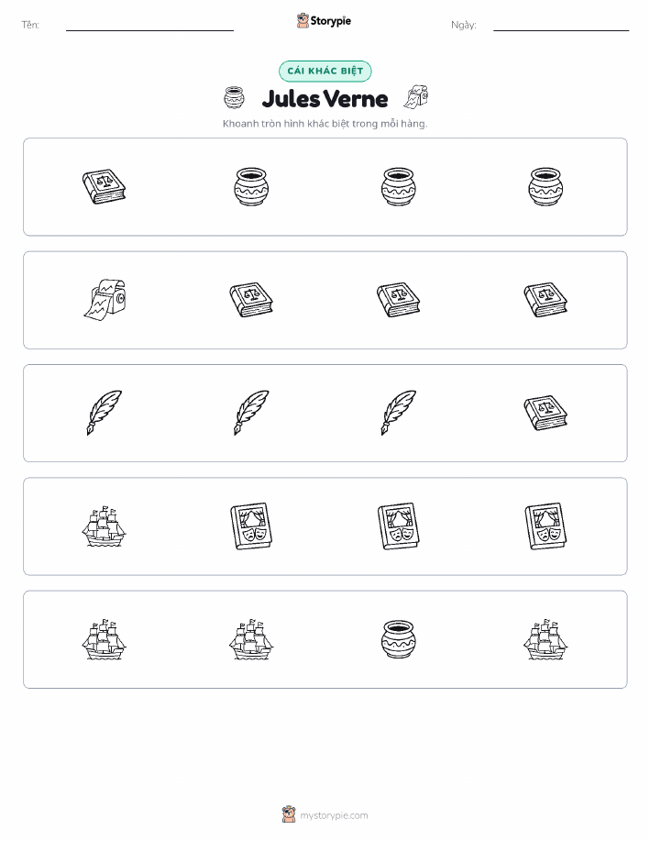Click the Ngày date input line
Viewport: 650px width, 841px height.
point(561,26)
